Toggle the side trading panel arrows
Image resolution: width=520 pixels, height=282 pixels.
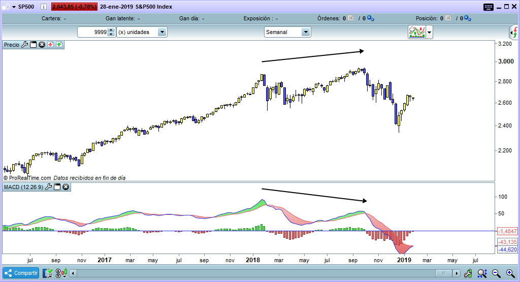514,32
